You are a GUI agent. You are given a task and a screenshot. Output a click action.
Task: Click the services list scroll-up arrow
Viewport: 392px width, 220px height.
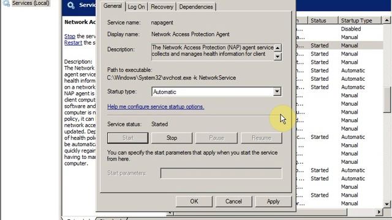386,20
